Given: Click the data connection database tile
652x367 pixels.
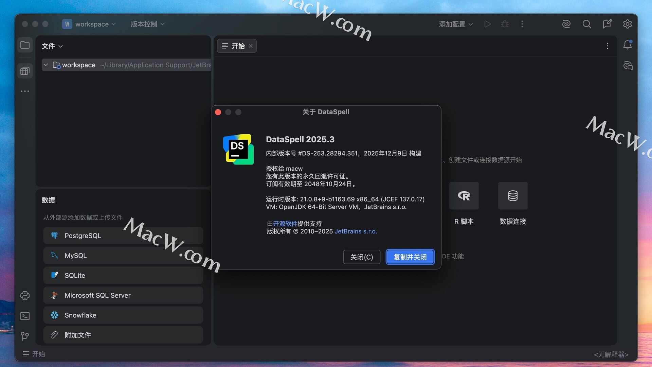Looking at the screenshot, I should pyautogui.click(x=513, y=196).
